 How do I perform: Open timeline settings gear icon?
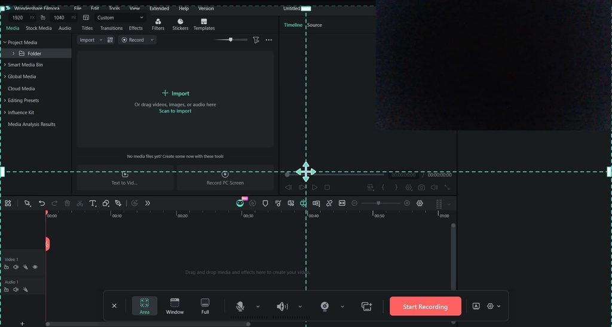(420, 203)
